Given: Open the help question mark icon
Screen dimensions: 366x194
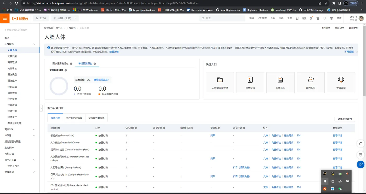Looking at the screenshot, I should point(331,18).
